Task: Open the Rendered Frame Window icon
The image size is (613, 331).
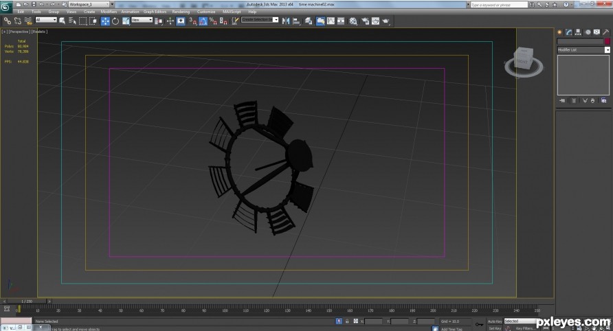Action: click(x=375, y=21)
